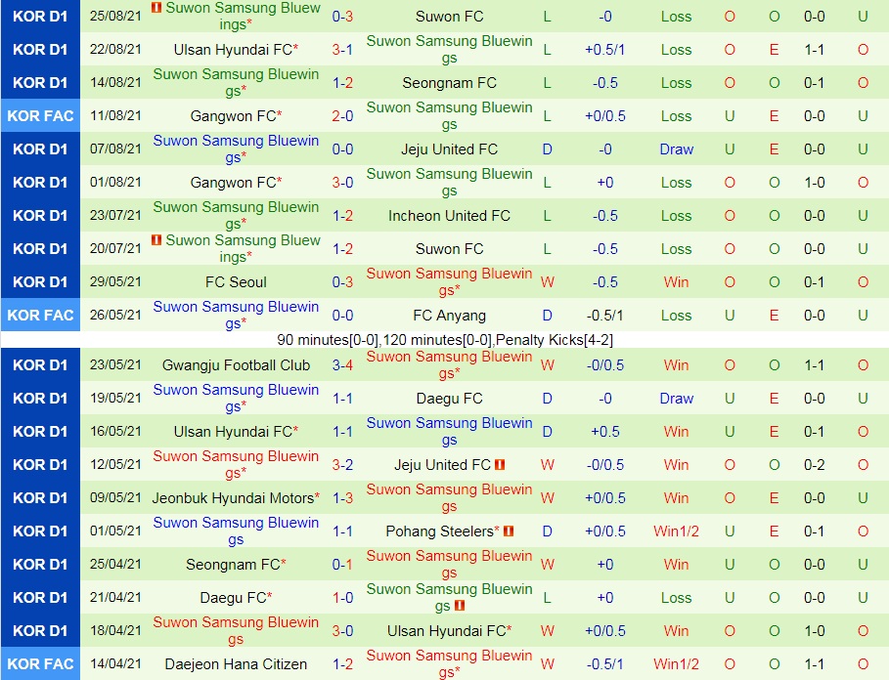The image size is (889, 680).
Task: Open Seongnam FC from the 25/04 row
Action: pyautogui.click(x=233, y=564)
